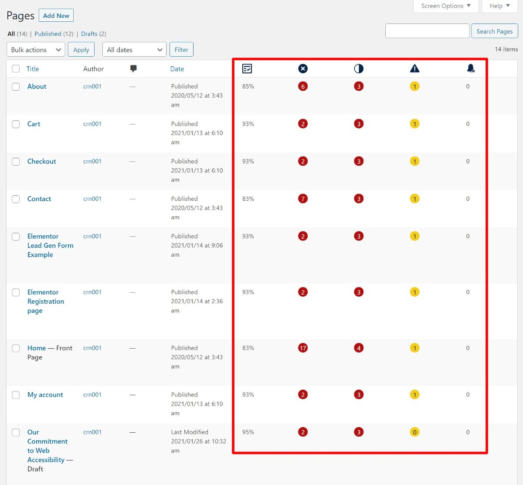Image resolution: width=523 pixels, height=485 pixels.
Task: Click the ignored items bell column icon
Action: pyautogui.click(x=471, y=68)
